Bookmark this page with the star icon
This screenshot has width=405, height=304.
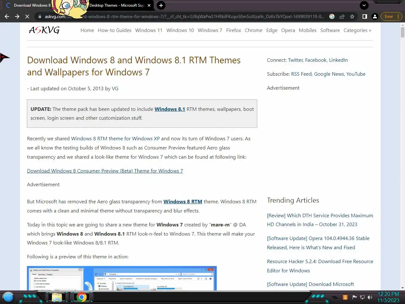(352, 16)
